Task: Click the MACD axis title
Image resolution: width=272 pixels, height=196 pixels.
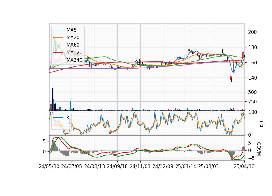Action: (259, 149)
